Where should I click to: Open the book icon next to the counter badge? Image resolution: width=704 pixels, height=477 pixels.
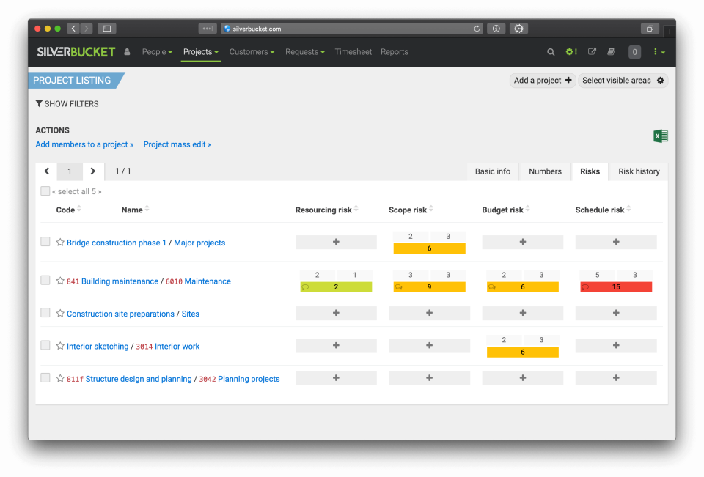click(611, 52)
